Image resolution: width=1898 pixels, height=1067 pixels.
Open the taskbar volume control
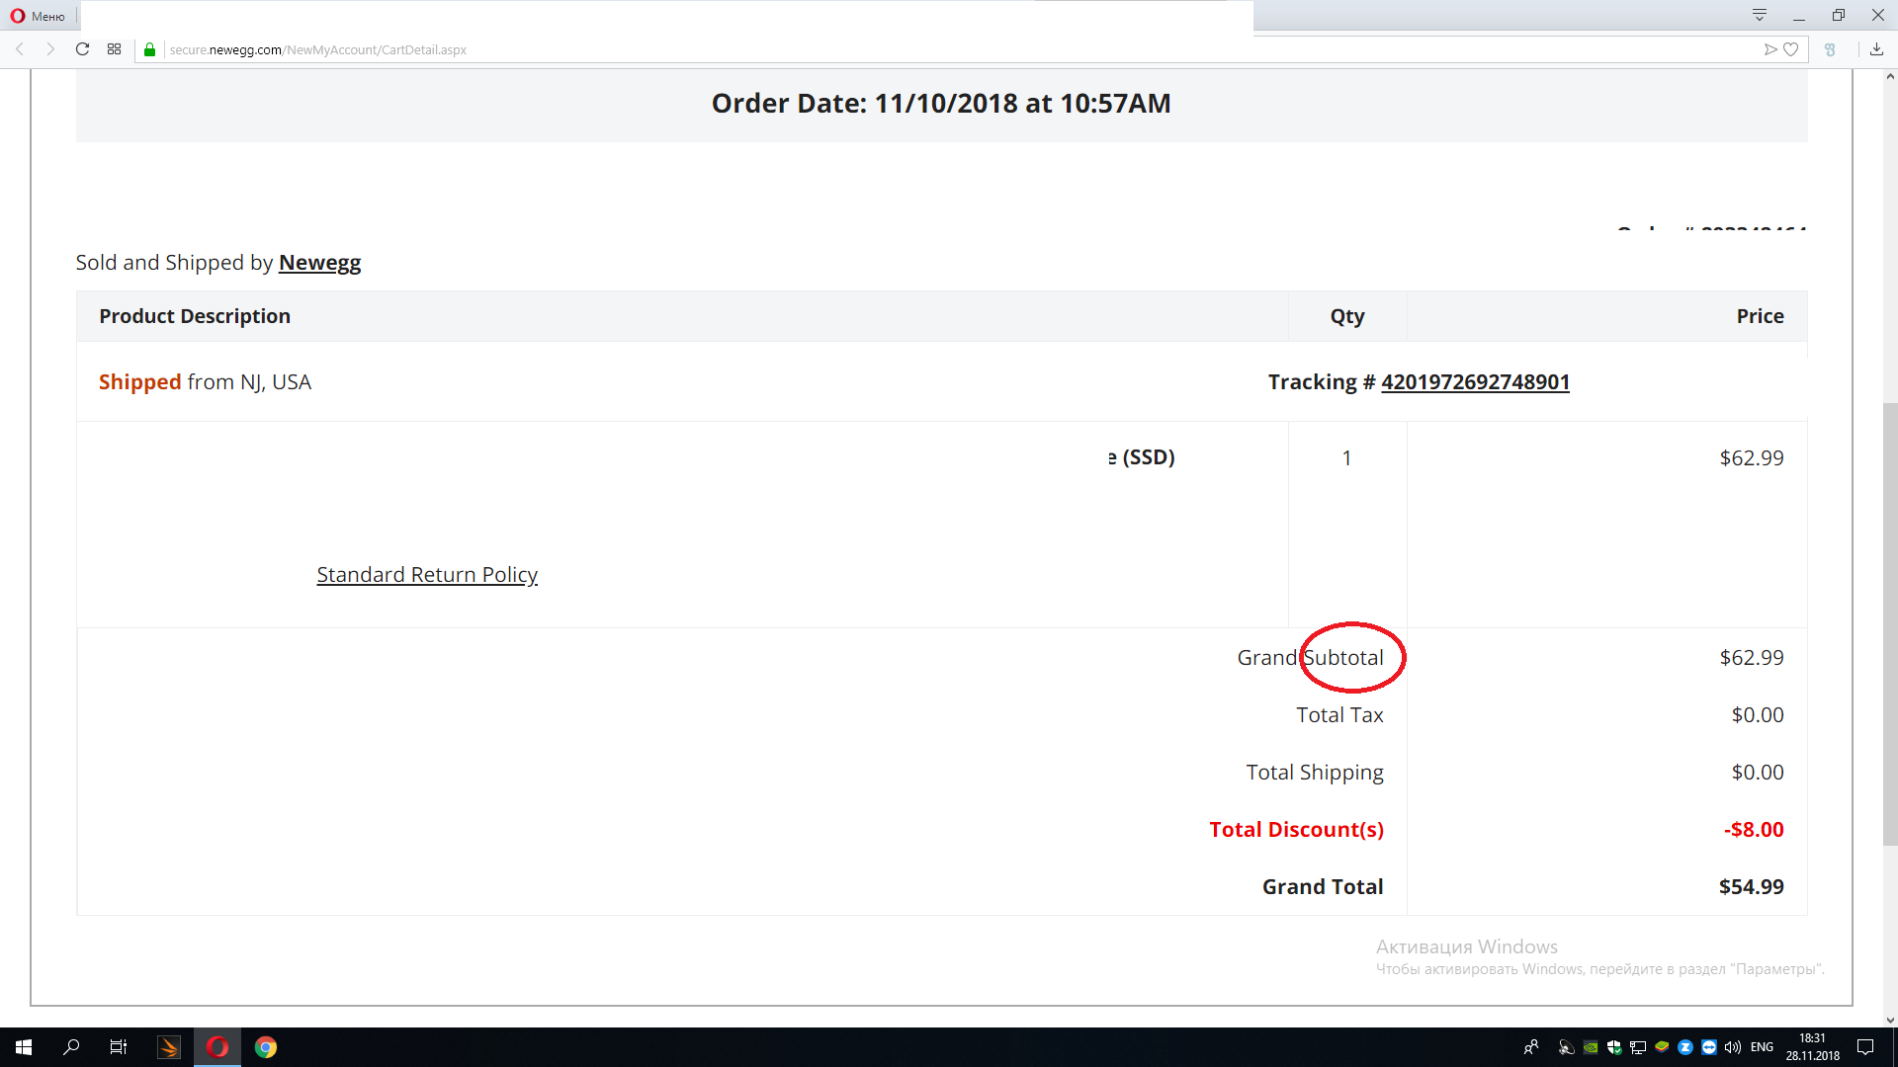(1733, 1047)
